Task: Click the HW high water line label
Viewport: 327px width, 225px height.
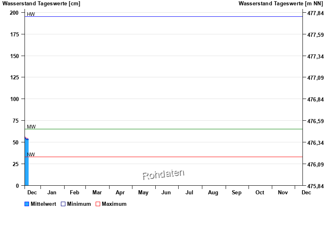Action: coord(31,14)
